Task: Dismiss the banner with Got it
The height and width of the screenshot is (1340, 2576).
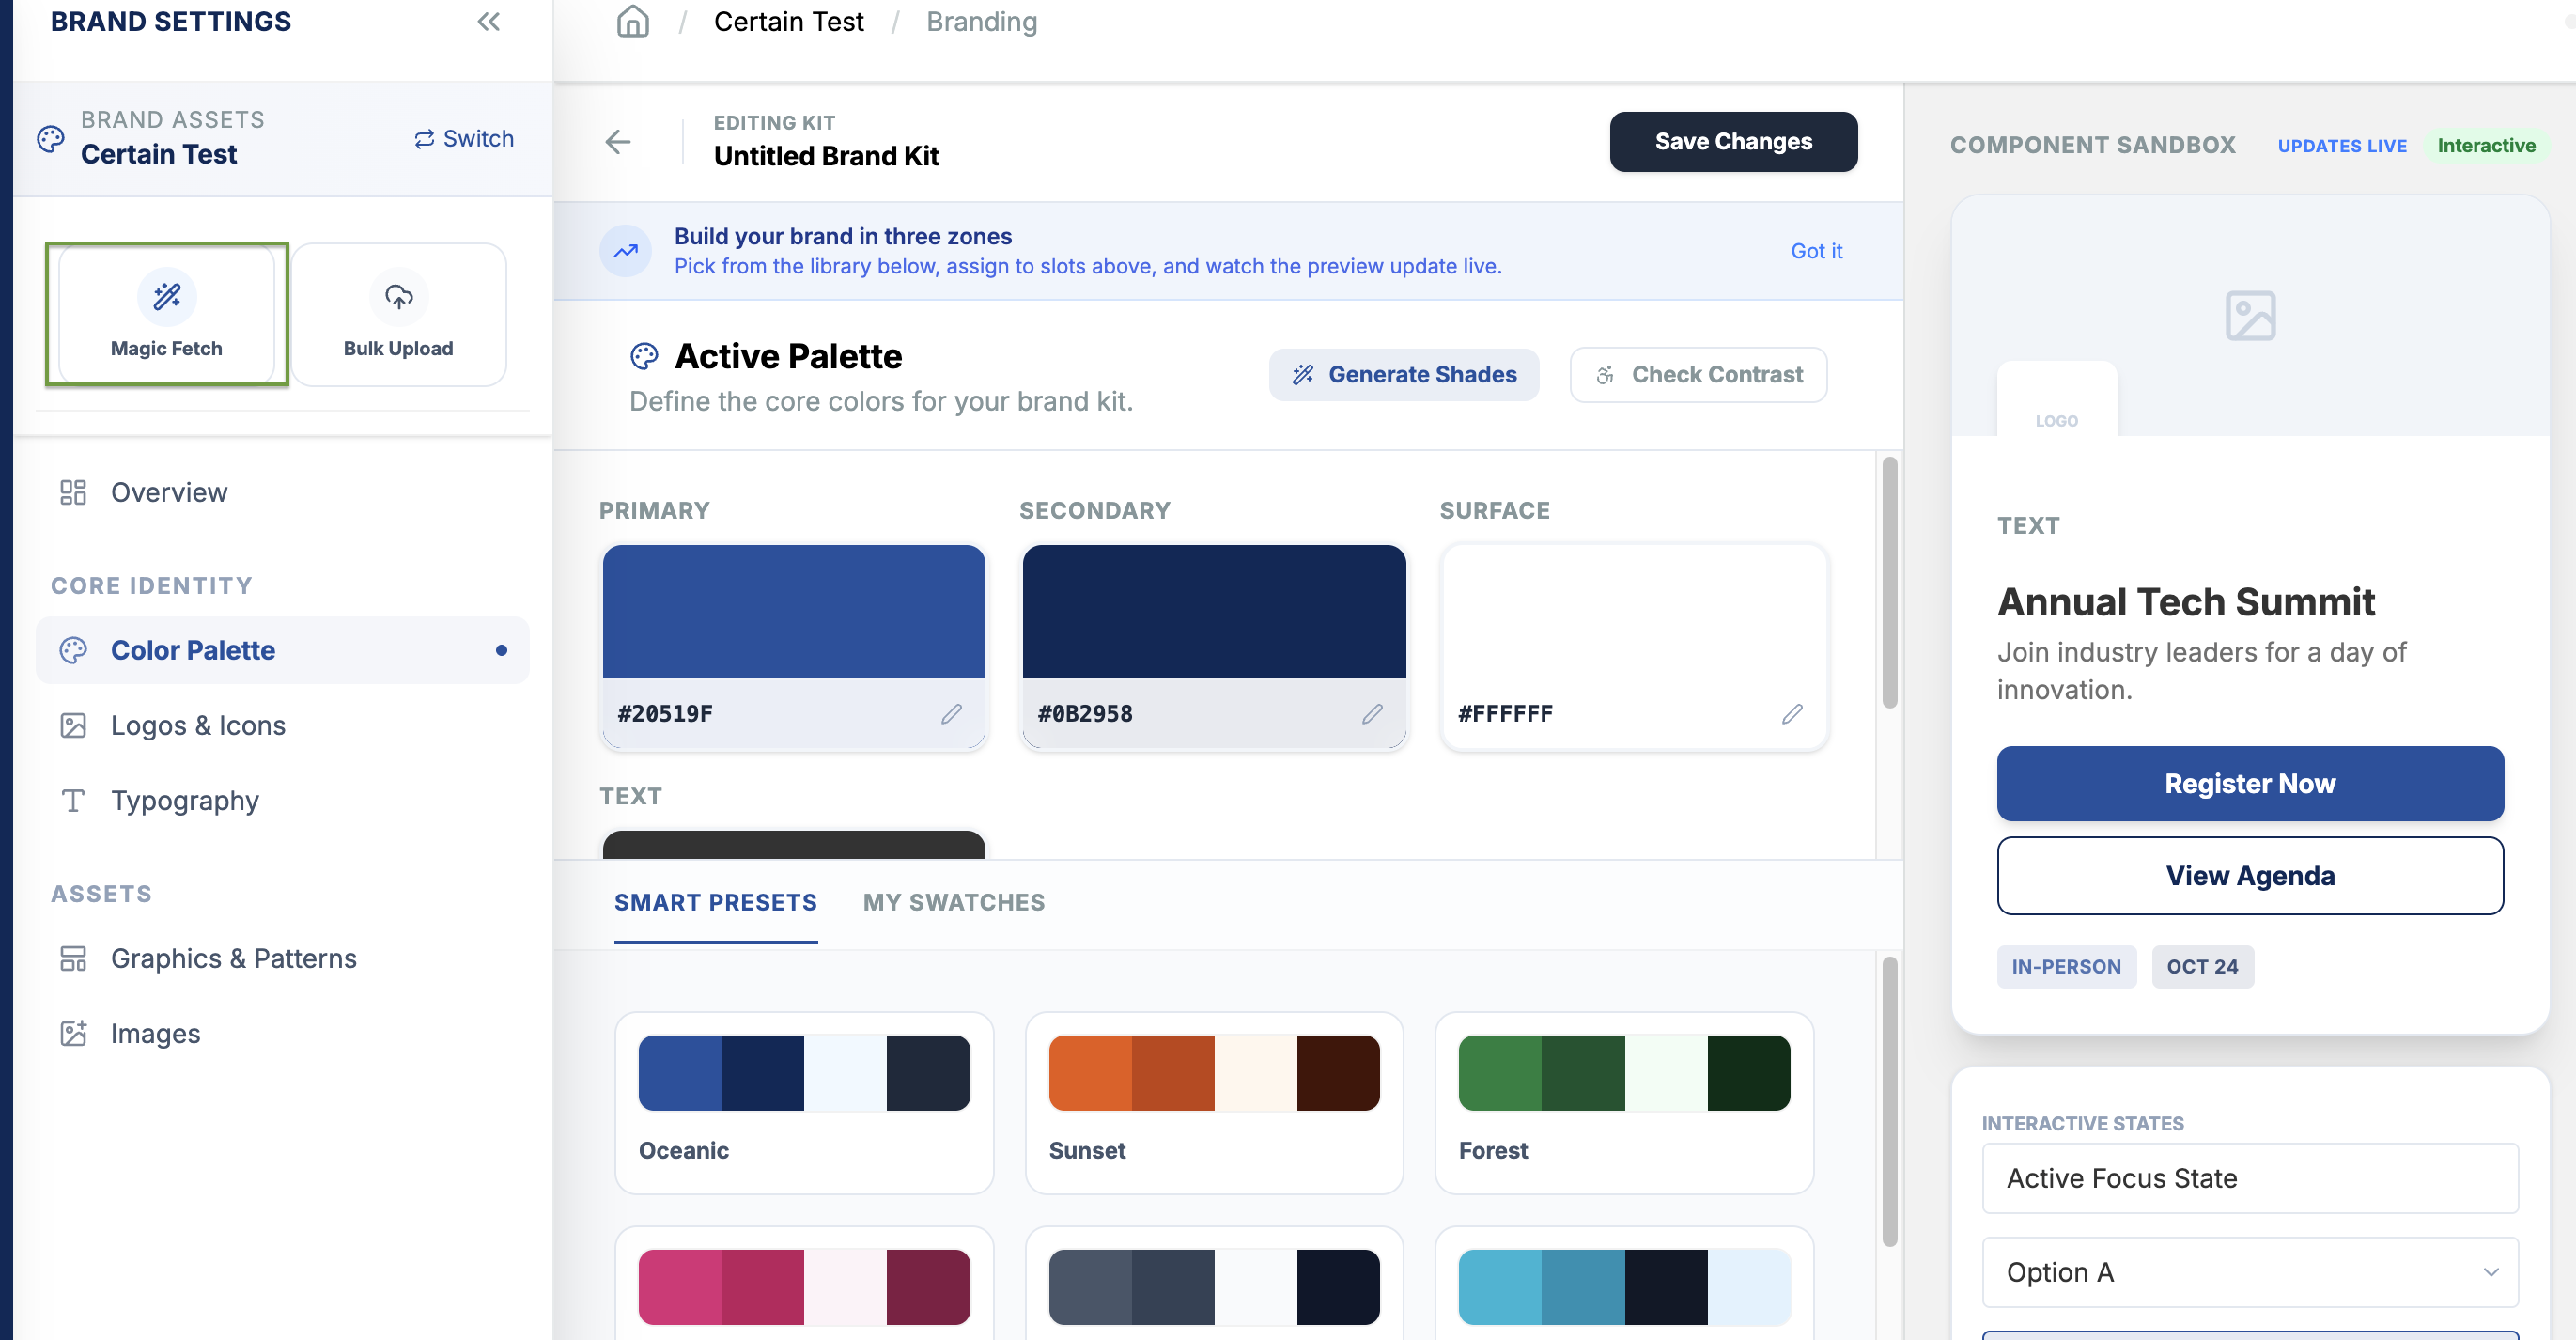Action: click(1816, 251)
